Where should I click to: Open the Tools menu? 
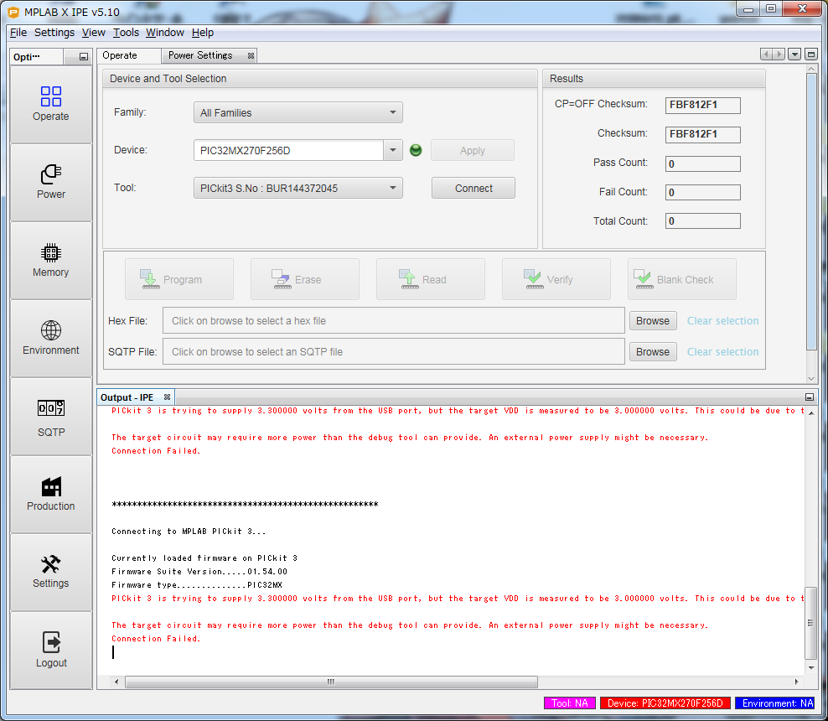click(126, 33)
